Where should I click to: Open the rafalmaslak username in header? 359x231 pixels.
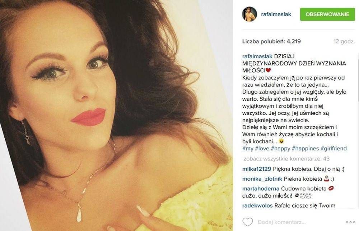[276, 14]
